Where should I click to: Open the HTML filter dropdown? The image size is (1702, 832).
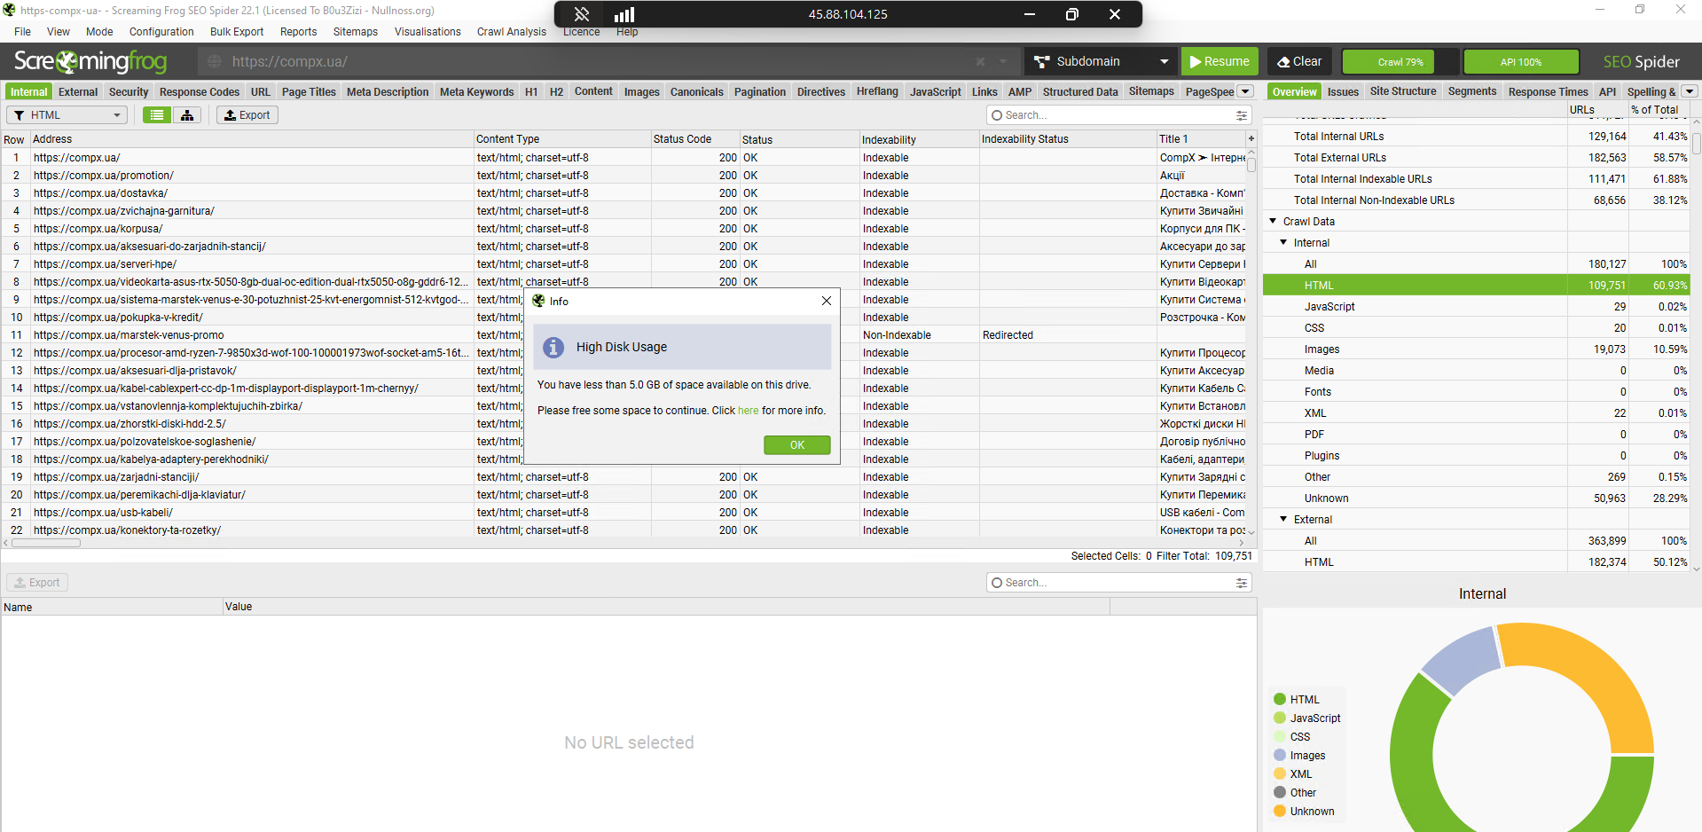[x=67, y=115]
